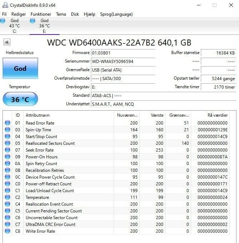Screen dimensions: 239x243
Task: Open the Fil menu
Action: click(4, 14)
